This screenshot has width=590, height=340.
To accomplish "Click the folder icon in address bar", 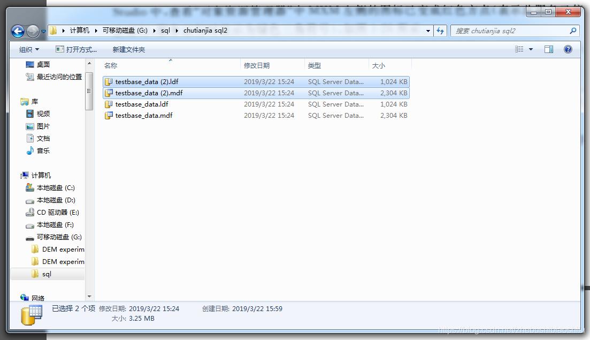I will click(x=53, y=31).
